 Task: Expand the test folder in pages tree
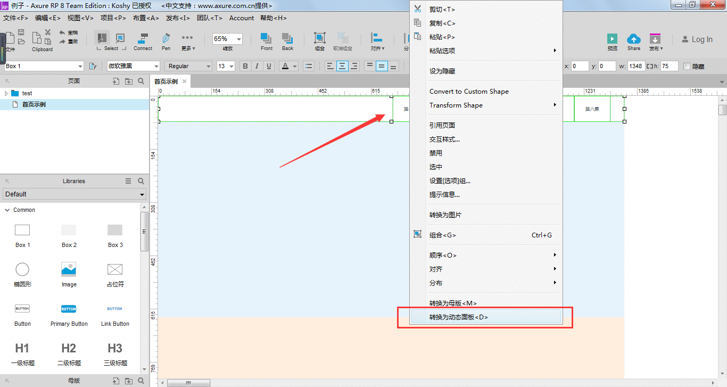pyautogui.click(x=6, y=93)
